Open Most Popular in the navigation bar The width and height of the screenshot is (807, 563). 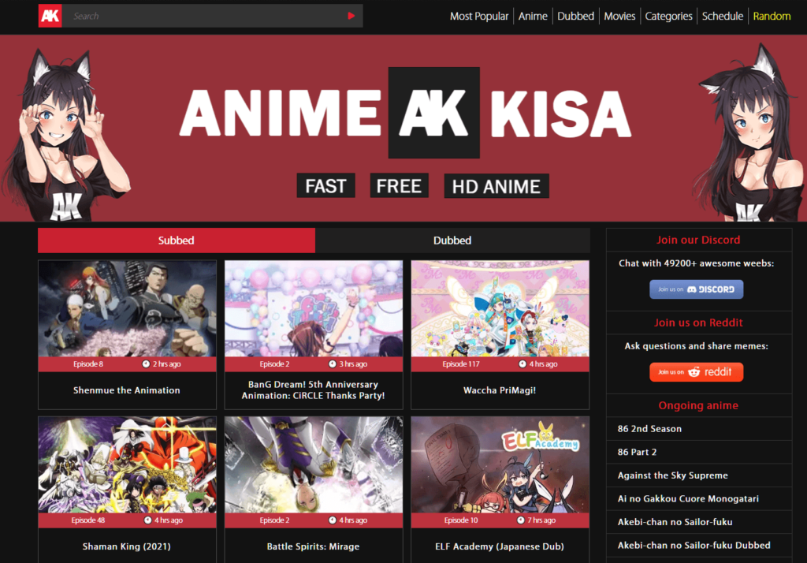coord(479,16)
